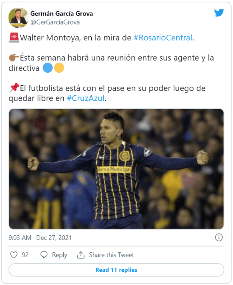233x285 pixels.
Task: Click the Share this Tweet text
Action: [x=111, y=255]
